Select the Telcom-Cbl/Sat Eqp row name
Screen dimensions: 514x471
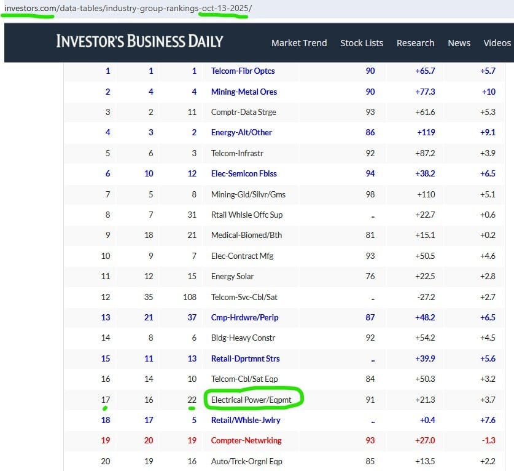(x=244, y=379)
